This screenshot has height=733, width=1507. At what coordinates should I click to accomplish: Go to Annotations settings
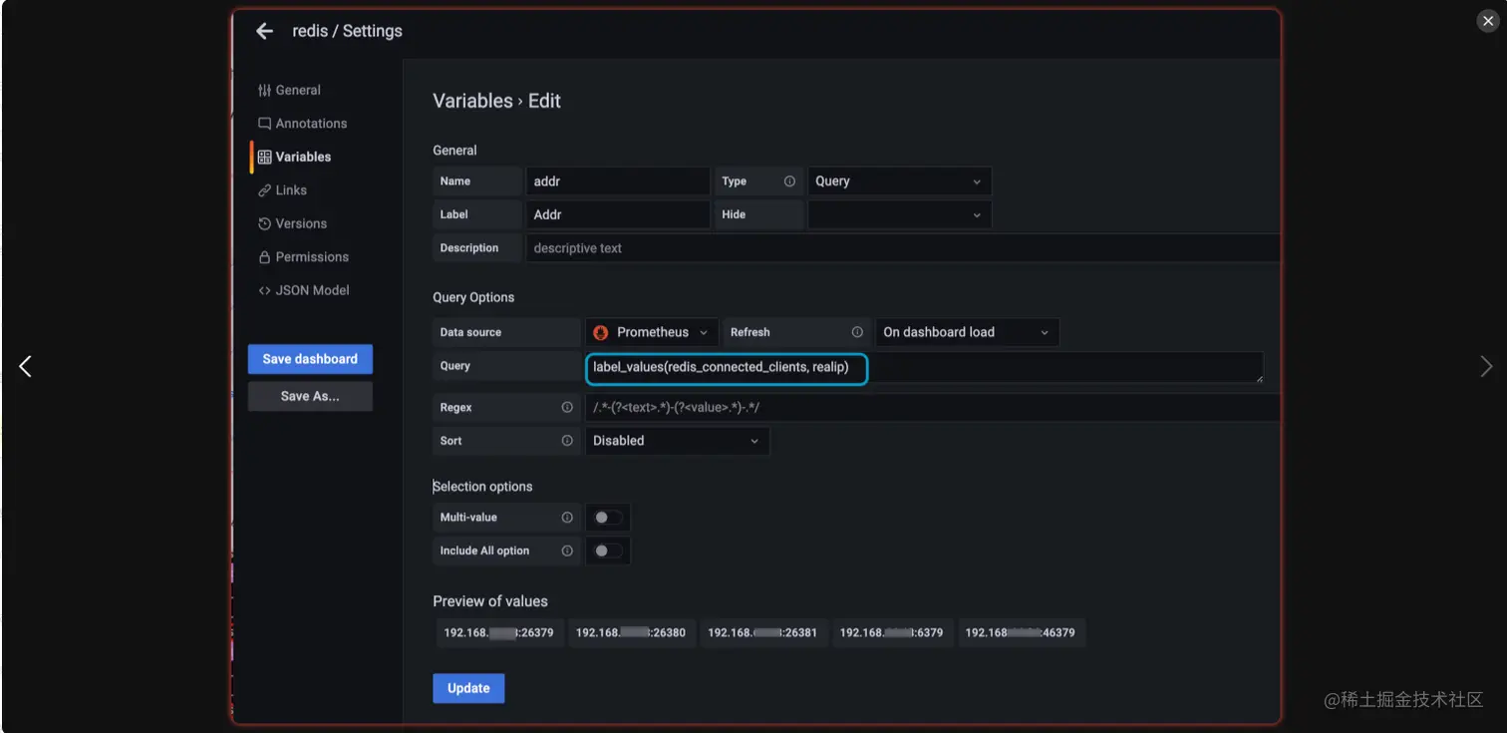[302, 124]
